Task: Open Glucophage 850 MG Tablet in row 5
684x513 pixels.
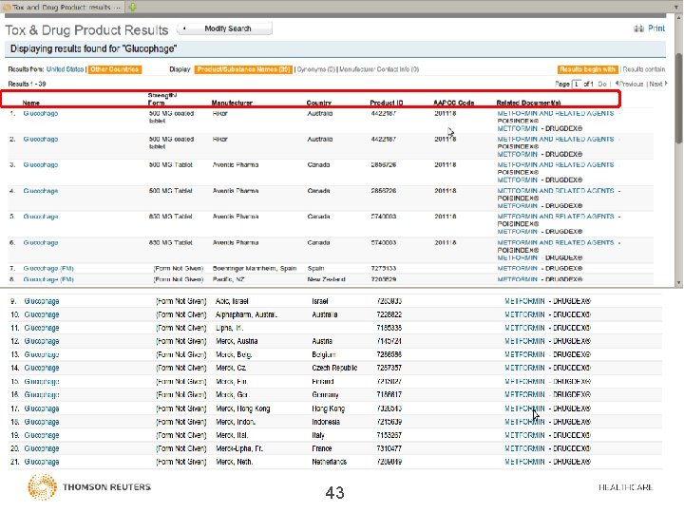Action: [x=41, y=217]
